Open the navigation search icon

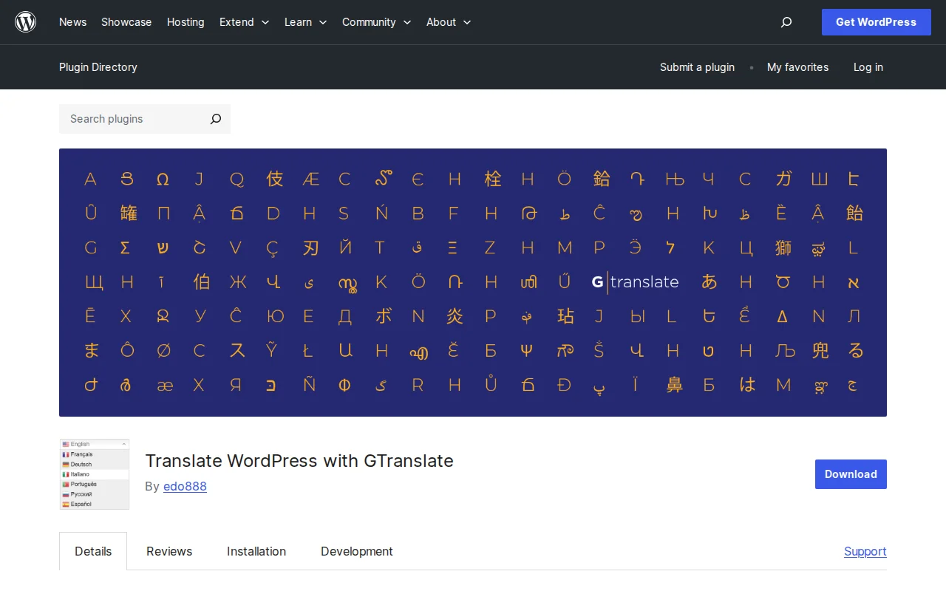[x=786, y=21]
